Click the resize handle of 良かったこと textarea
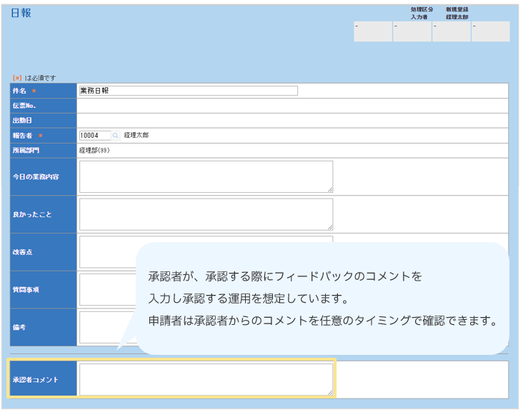Image resolution: width=523 pixels, height=412 pixels. coord(330,227)
